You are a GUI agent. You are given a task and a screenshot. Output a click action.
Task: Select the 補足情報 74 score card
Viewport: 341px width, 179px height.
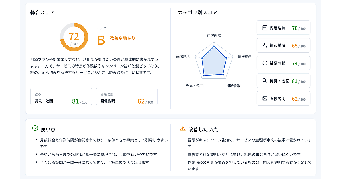283,63
